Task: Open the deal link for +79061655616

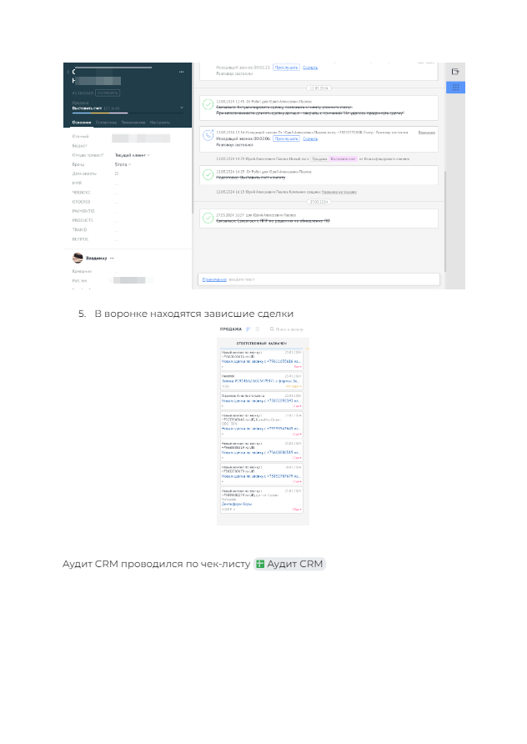Action: coord(261,361)
